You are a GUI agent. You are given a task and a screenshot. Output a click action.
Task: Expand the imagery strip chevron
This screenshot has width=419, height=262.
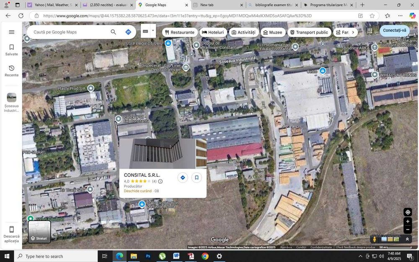tap(407, 239)
